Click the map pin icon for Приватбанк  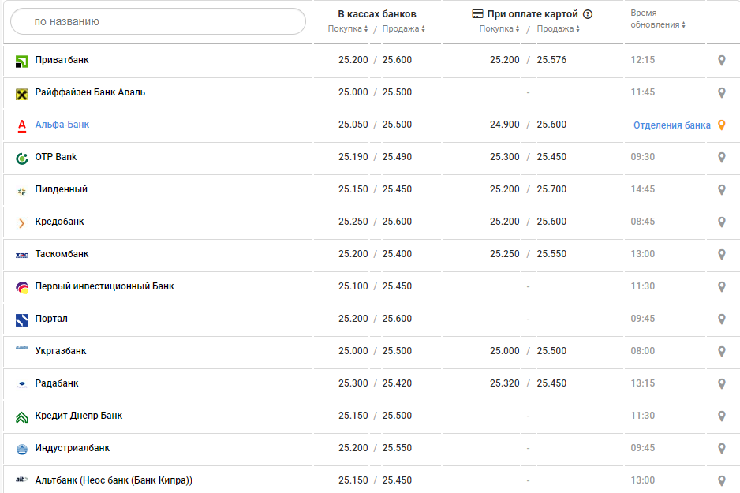(721, 61)
